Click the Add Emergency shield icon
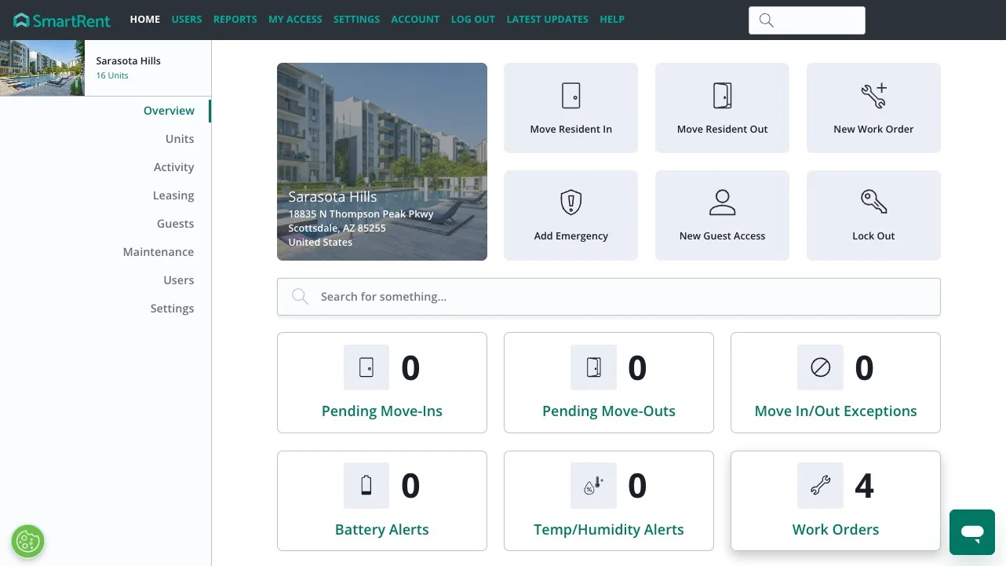This screenshot has width=1006, height=566. point(571,203)
